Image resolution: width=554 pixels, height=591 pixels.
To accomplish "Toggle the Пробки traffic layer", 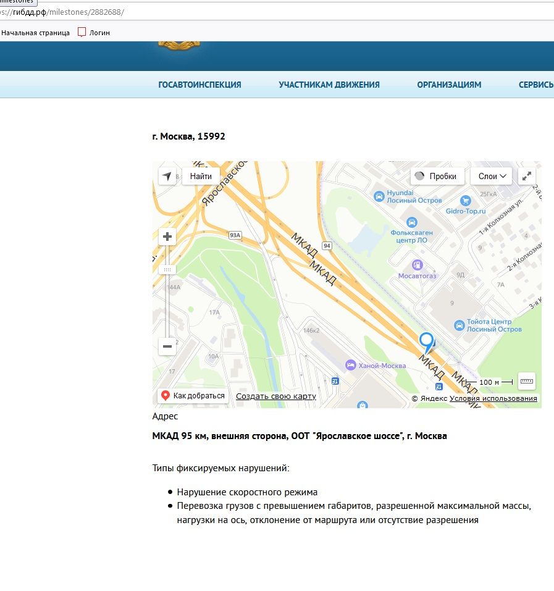I will [437, 176].
